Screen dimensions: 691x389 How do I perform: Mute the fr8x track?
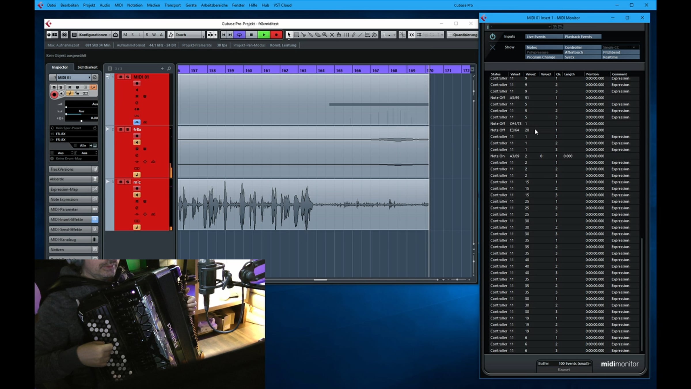tap(121, 129)
